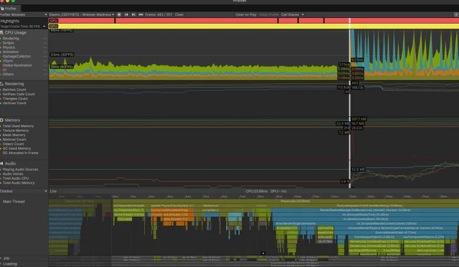The image size is (459, 267).
Task: Toggle the UI chart category
Action: point(5,70)
